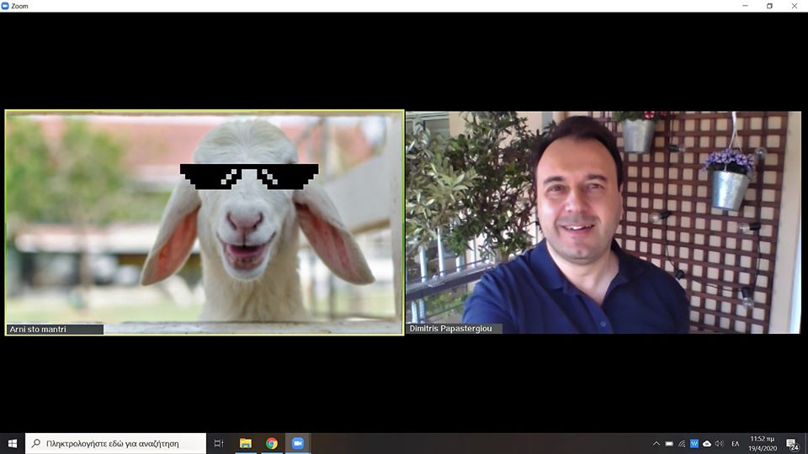Click the OneDrive cloud icon in tray
The width and height of the screenshot is (808, 454).
[707, 443]
